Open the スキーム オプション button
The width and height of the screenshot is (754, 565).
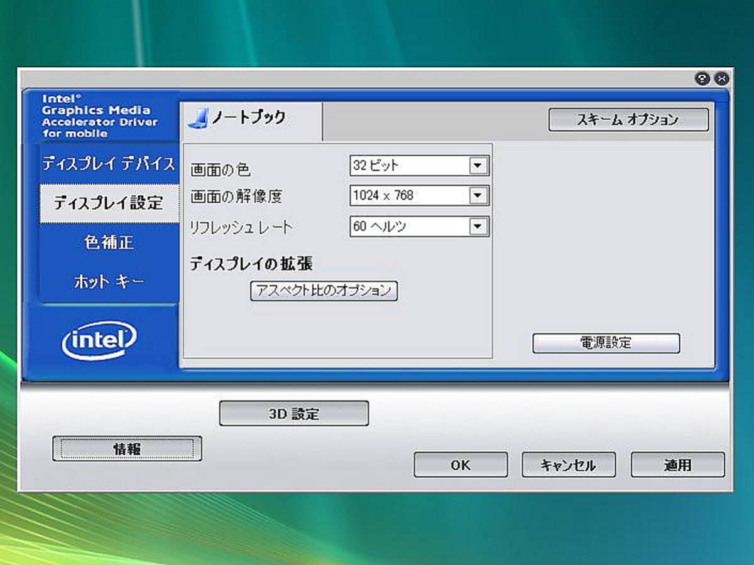click(628, 120)
